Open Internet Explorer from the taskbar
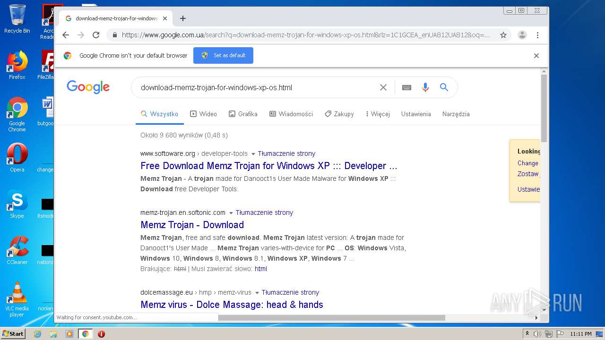Image resolution: width=605 pixels, height=340 pixels. point(38,334)
